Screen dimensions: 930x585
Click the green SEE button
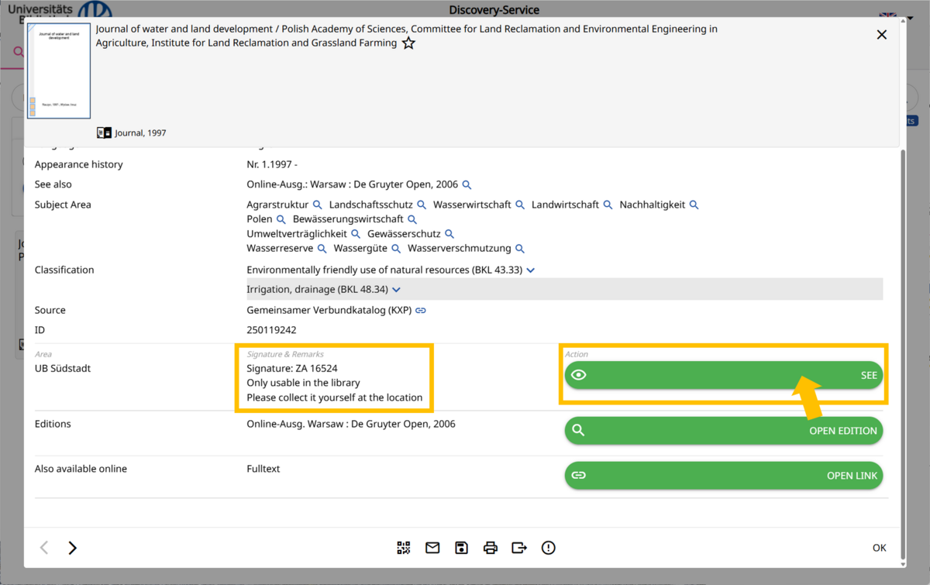tap(723, 375)
